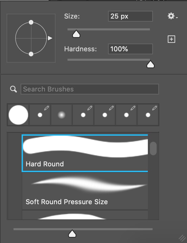Click the Hardness slider handle
Screen dimensions: 187x243
[151, 64]
